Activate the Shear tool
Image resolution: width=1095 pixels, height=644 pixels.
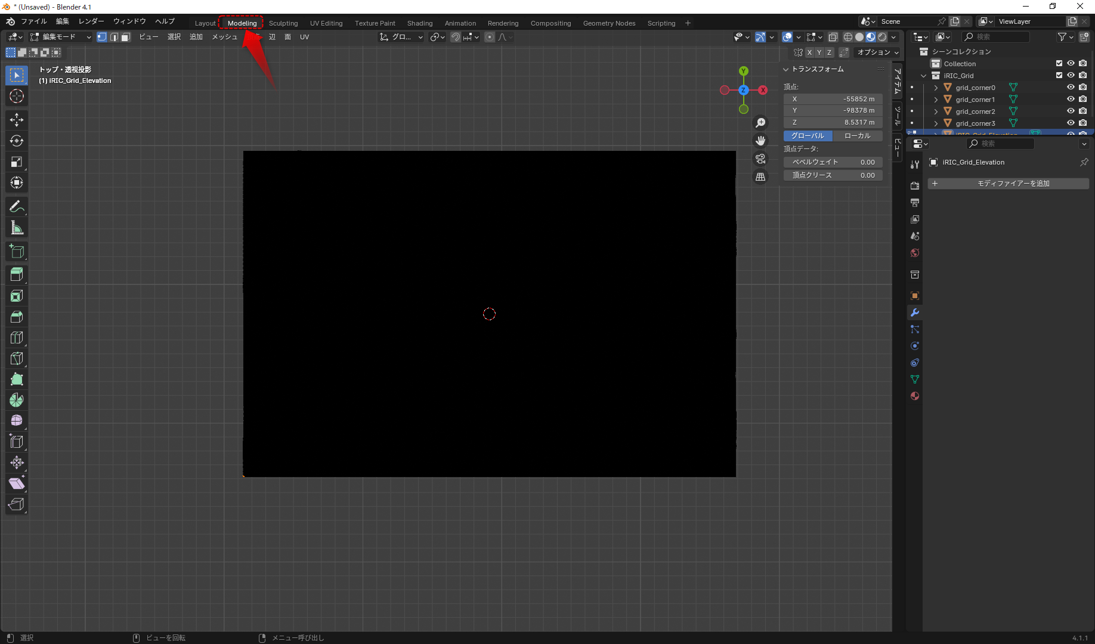[17, 484]
